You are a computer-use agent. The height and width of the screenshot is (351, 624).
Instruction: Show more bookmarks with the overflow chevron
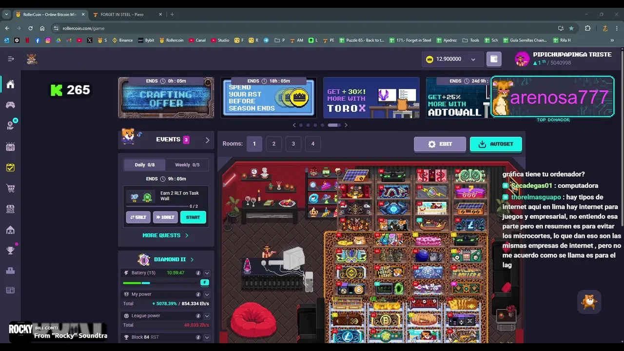[x=612, y=40]
